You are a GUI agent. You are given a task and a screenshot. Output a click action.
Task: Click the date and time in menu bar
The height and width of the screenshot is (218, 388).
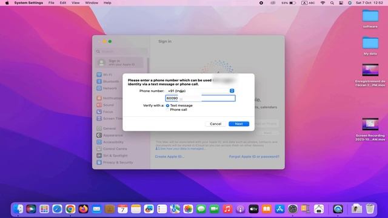tap(369, 3)
